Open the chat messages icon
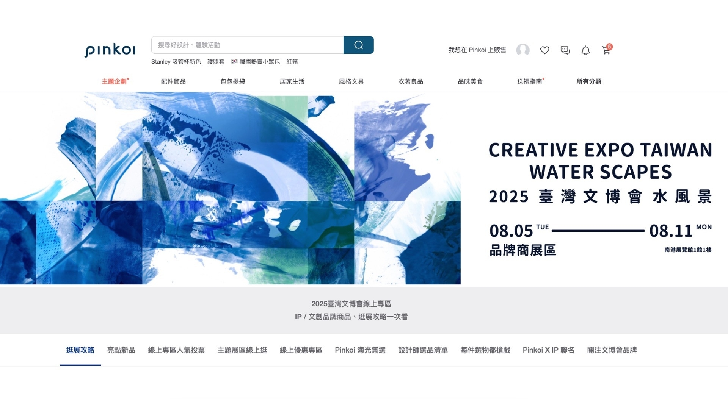The image size is (728, 409). click(565, 50)
